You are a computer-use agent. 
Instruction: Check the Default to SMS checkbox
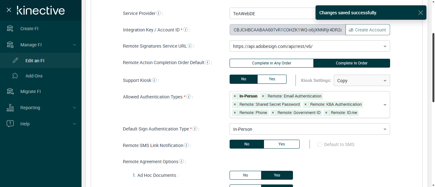click(x=320, y=144)
